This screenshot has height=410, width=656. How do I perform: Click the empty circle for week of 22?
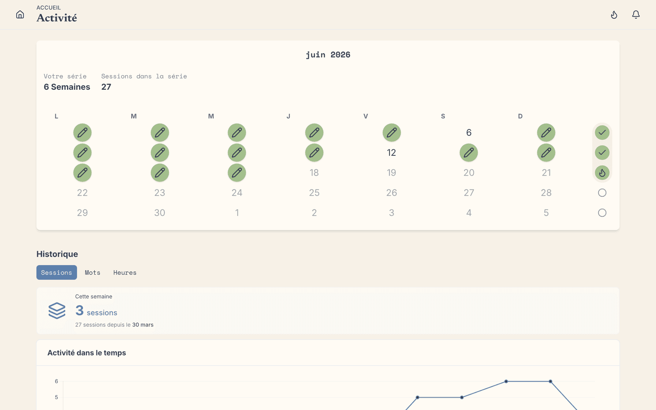point(602,193)
